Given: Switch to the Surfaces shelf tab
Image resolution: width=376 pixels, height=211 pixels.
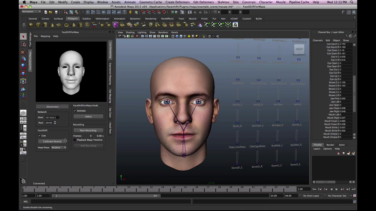Looking at the screenshot, I should pos(58,18).
